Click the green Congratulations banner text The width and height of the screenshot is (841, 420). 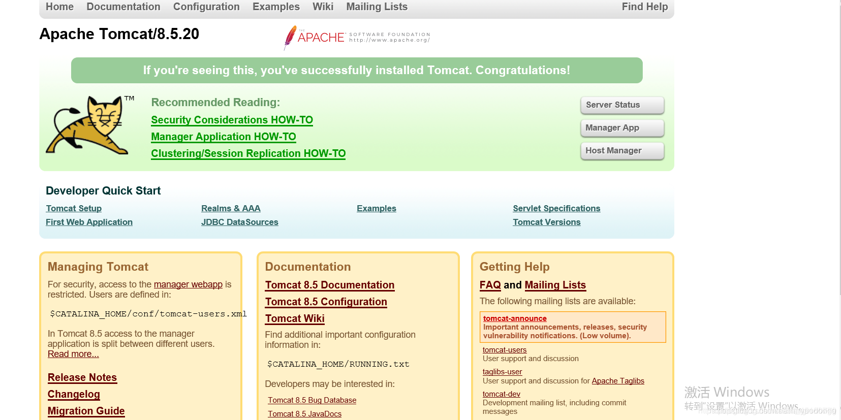pos(357,70)
